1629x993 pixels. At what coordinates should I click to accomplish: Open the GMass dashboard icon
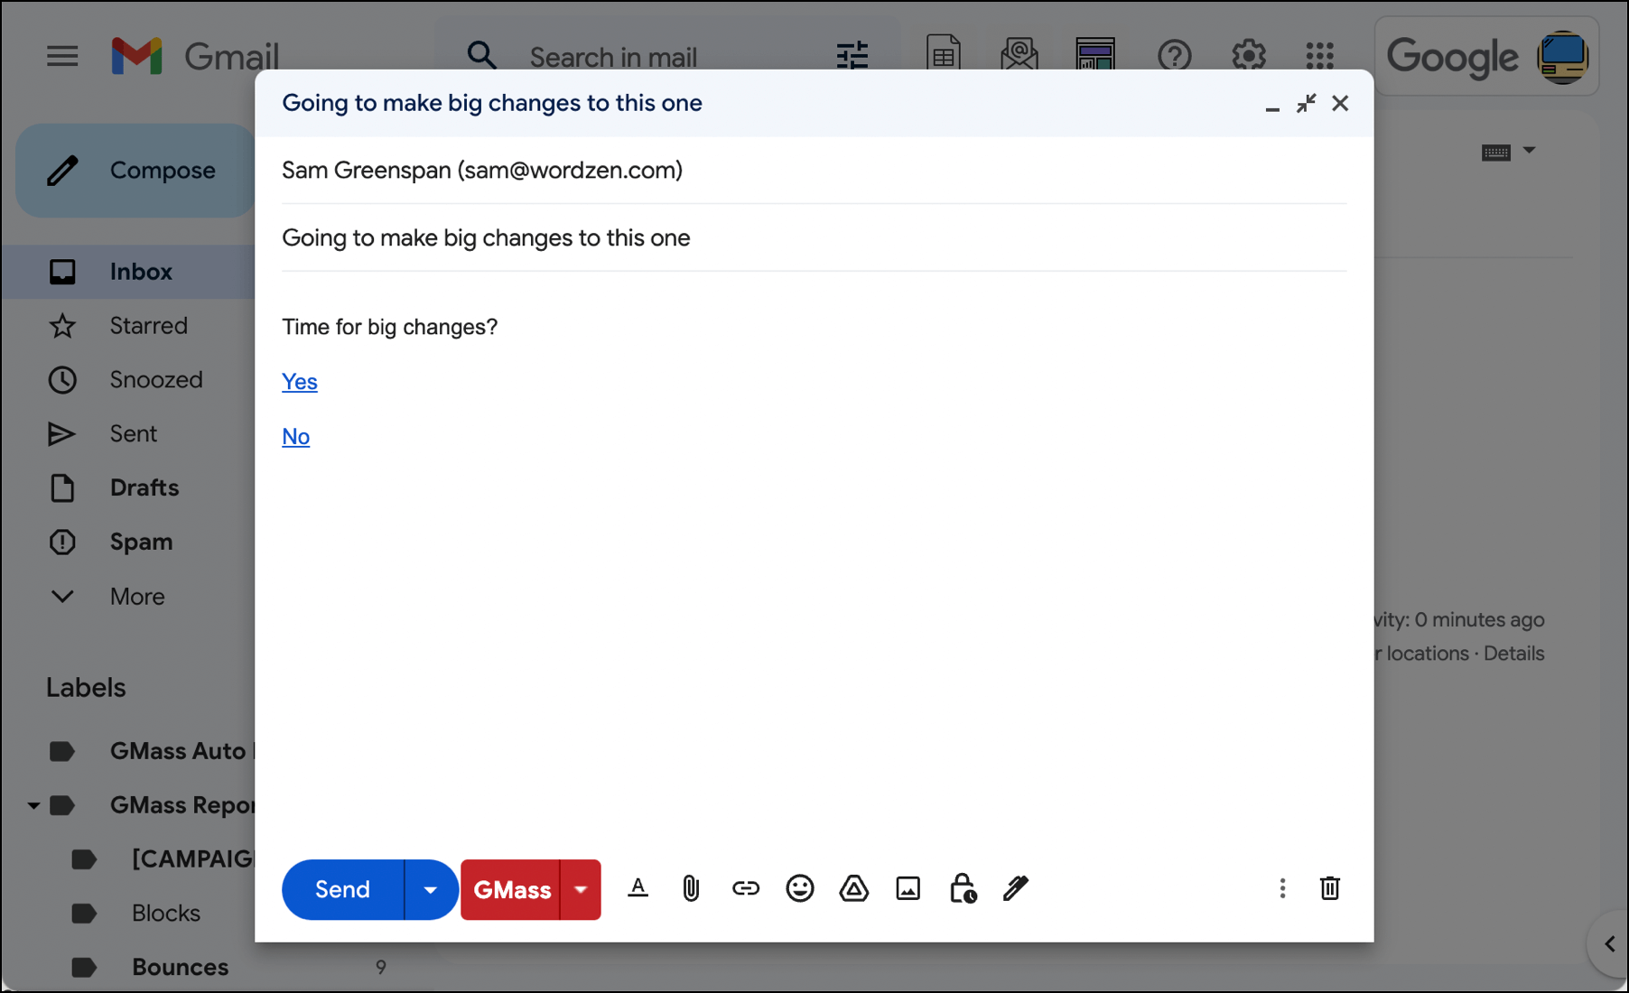coord(1094,55)
